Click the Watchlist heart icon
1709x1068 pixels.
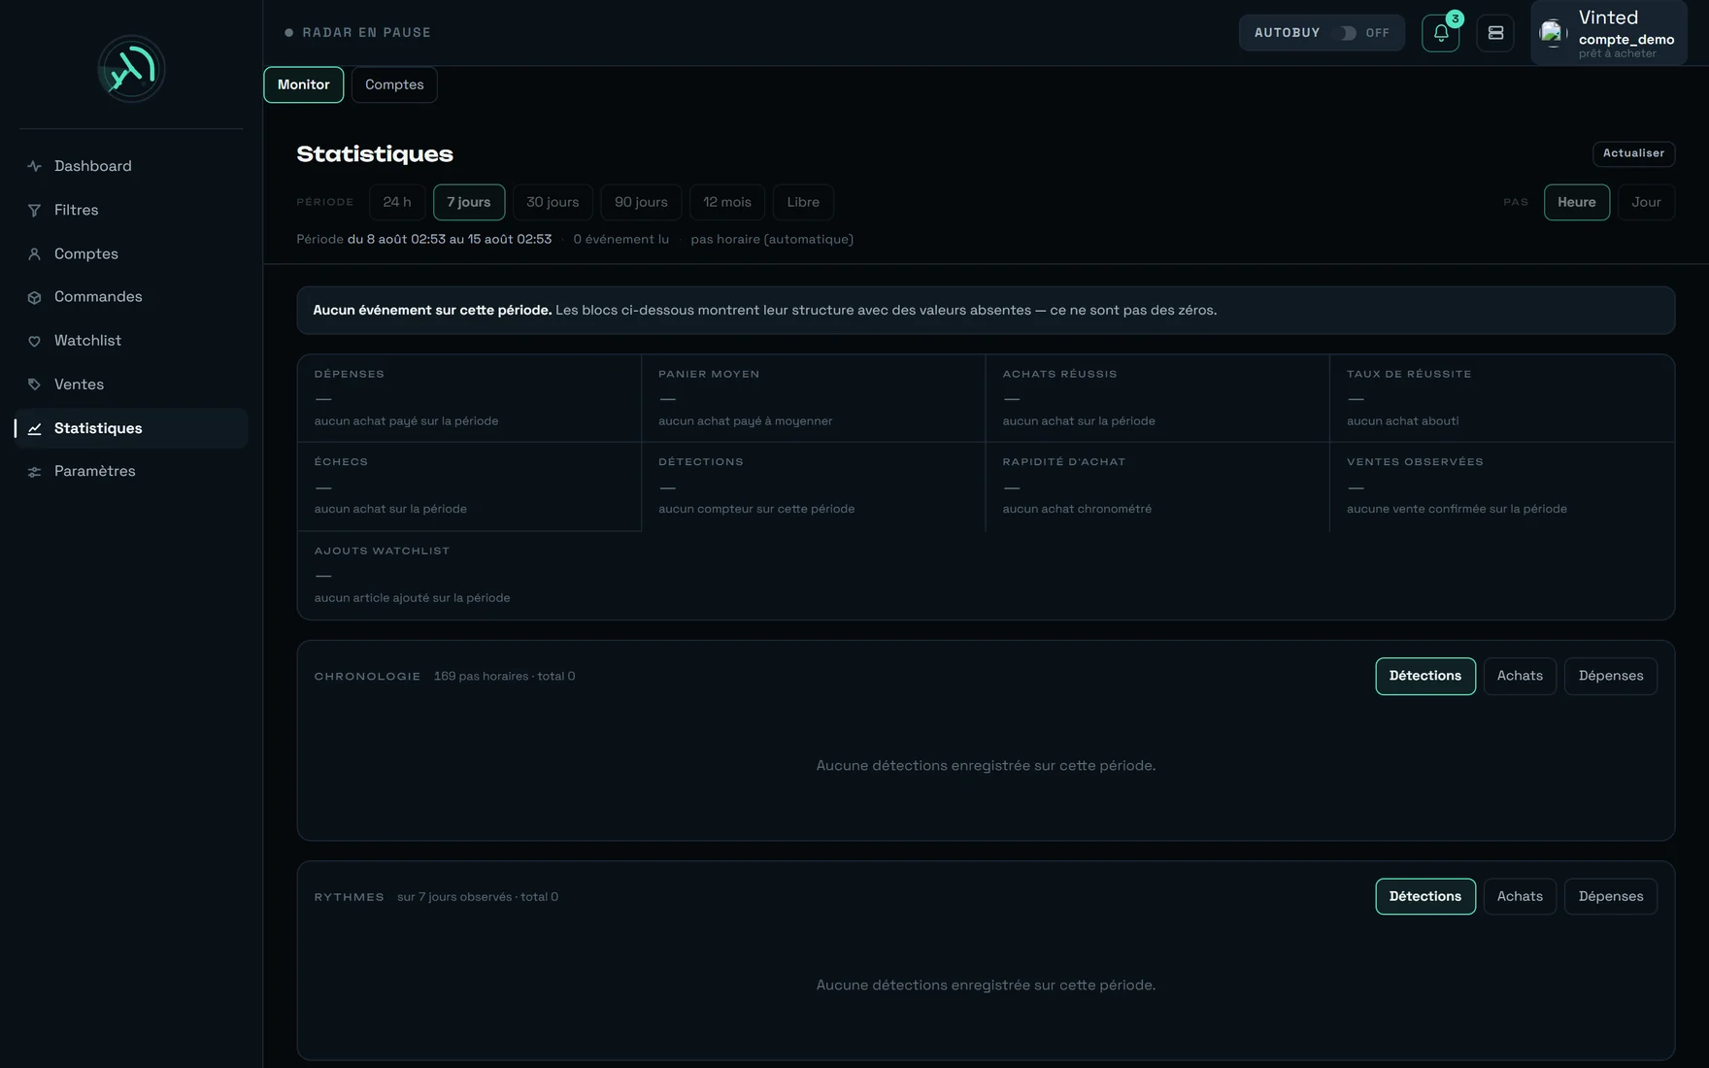(34, 341)
